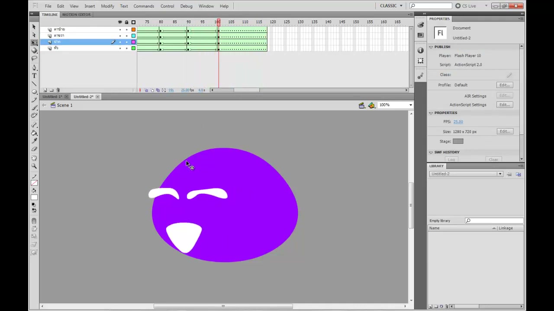Toggle lock dot of ตาขวา layer

point(126,35)
